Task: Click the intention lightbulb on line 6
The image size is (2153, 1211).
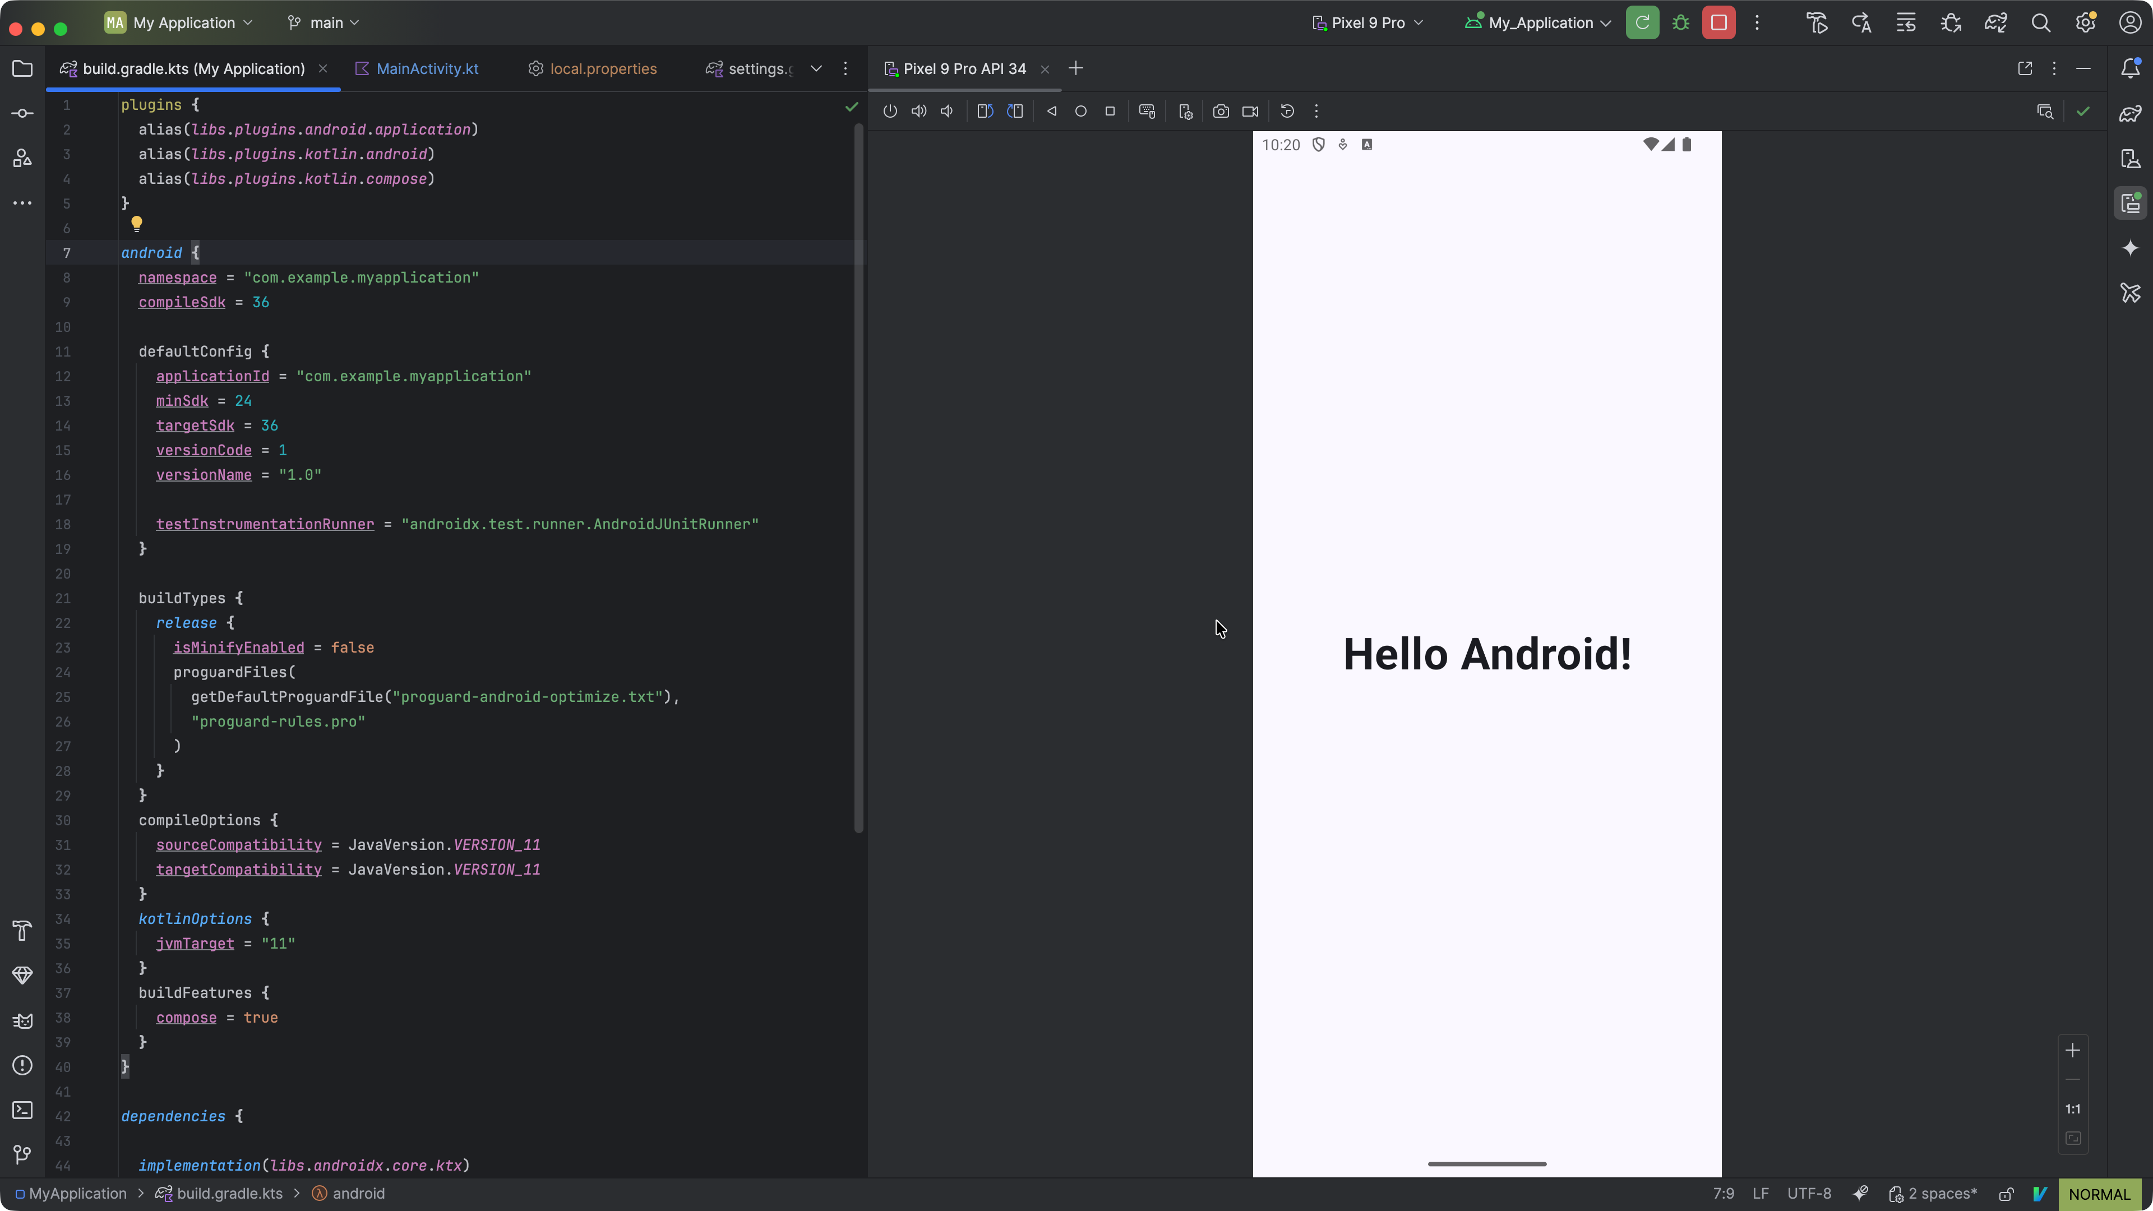Action: pos(136,223)
